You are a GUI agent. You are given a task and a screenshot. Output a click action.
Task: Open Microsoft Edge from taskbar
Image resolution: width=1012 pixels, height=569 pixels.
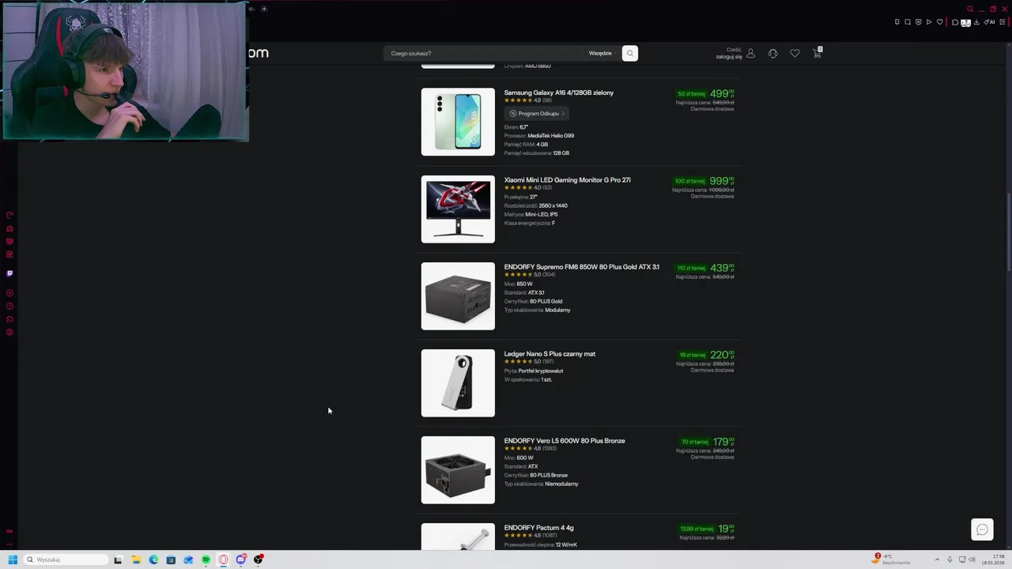pos(153,560)
